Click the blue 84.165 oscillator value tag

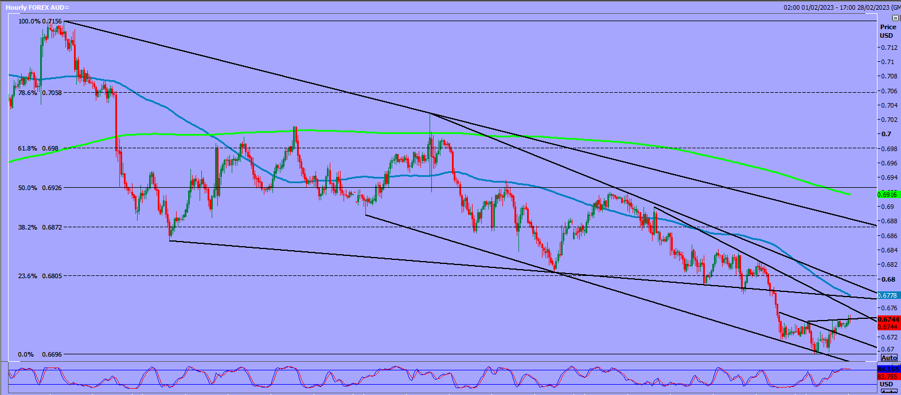tap(888, 370)
